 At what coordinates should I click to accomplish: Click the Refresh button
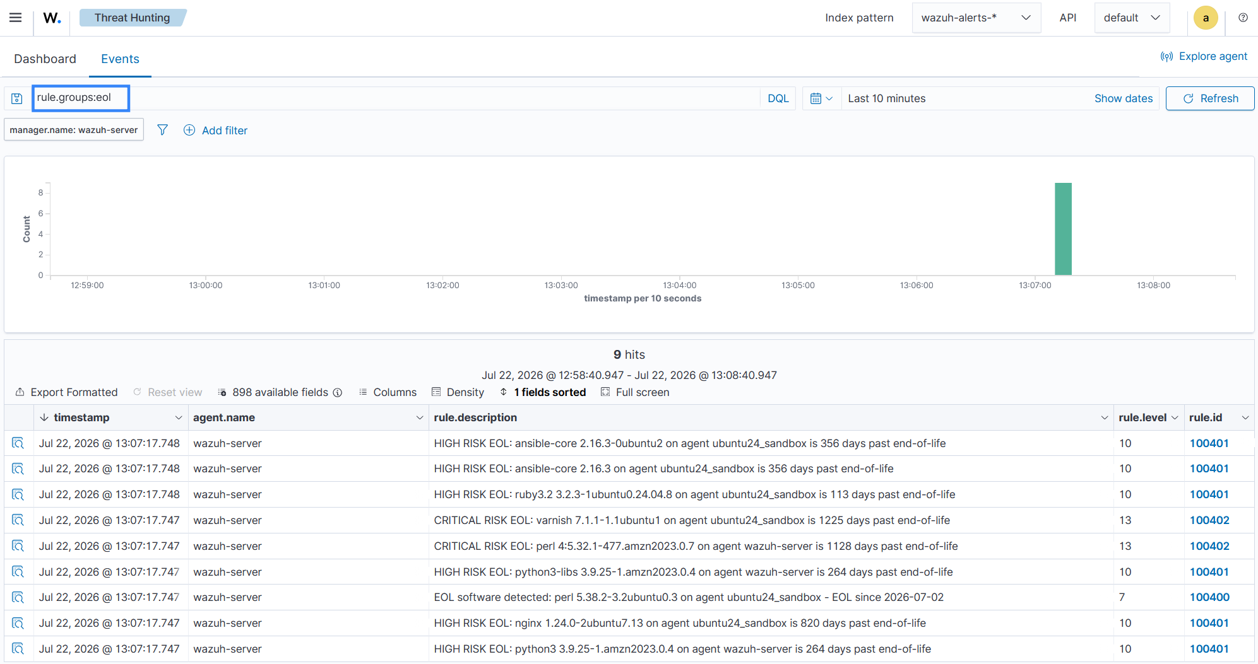point(1209,98)
